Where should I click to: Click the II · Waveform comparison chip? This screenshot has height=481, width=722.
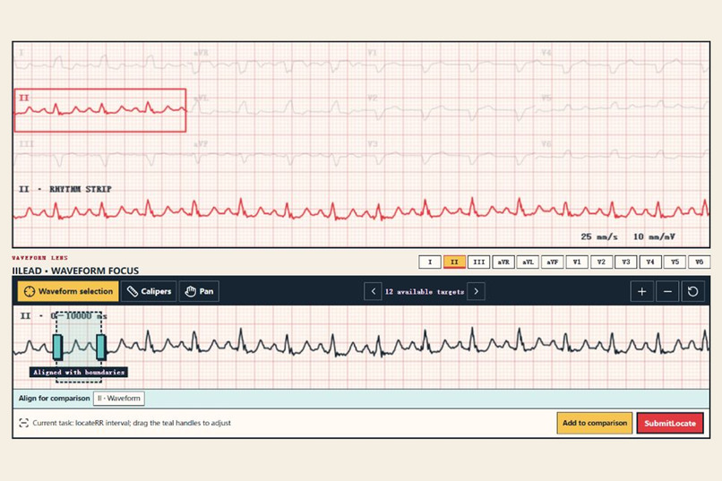click(x=119, y=399)
